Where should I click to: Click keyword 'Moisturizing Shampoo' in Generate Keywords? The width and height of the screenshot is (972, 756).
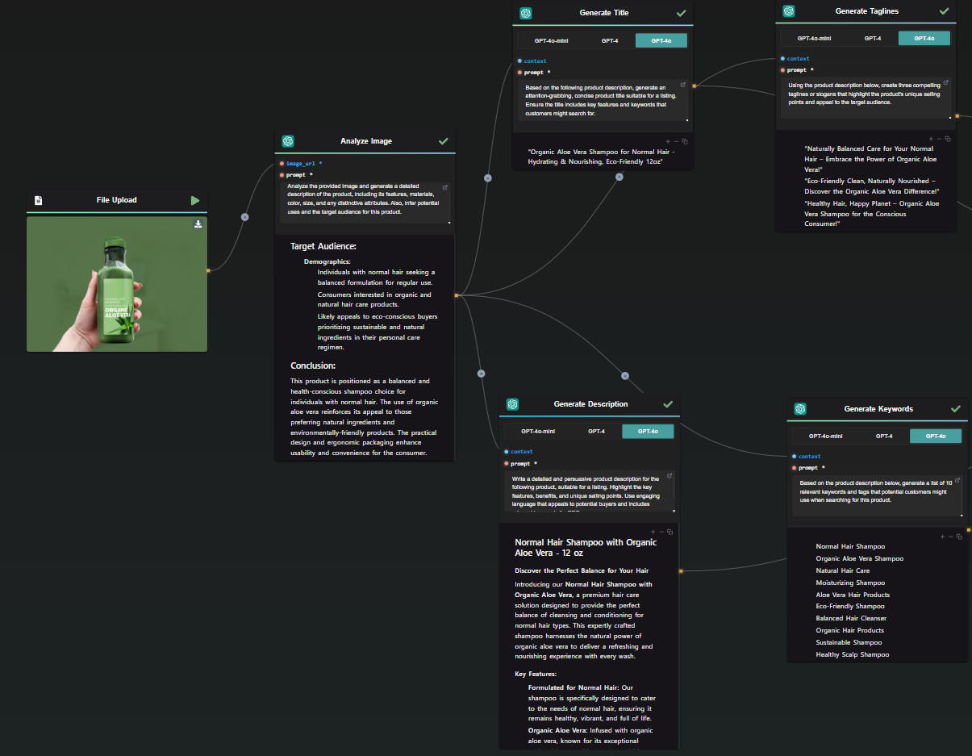click(x=850, y=583)
